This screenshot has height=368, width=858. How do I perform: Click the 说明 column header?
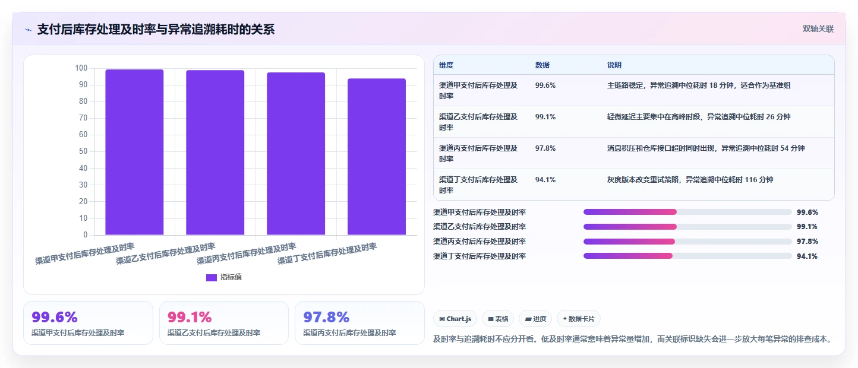tap(614, 65)
